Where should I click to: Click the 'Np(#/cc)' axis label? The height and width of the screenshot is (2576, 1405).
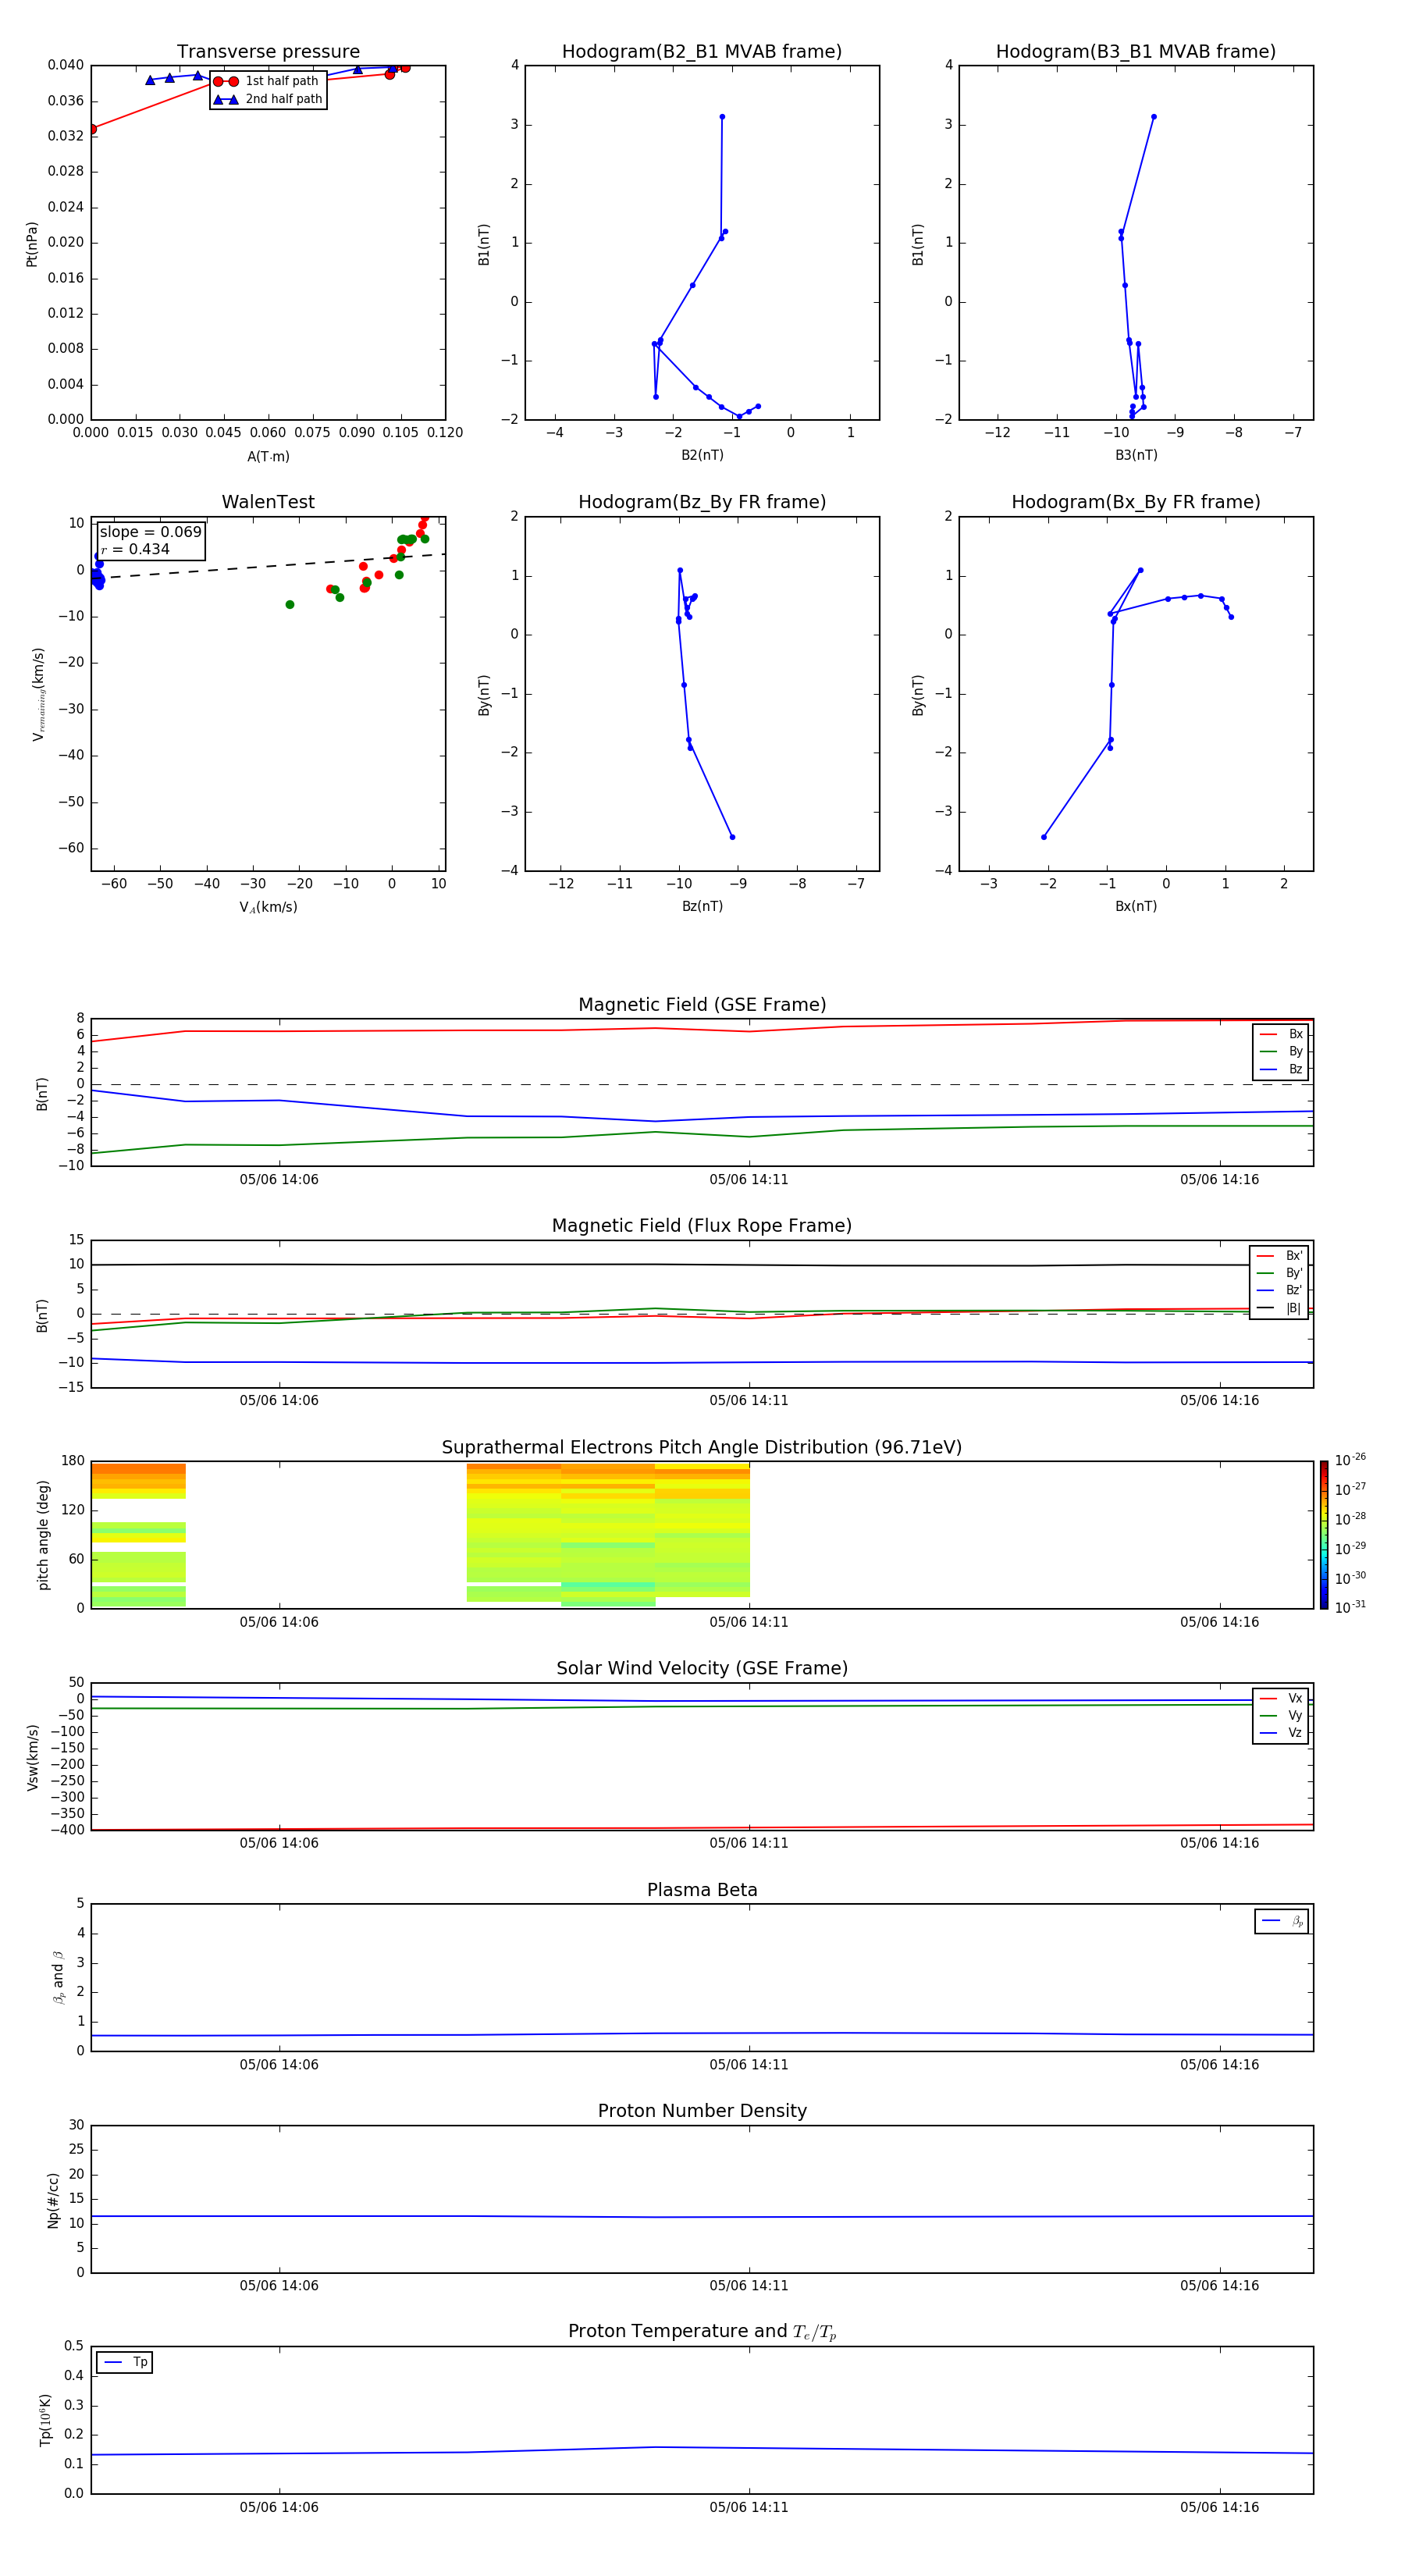53,2199
